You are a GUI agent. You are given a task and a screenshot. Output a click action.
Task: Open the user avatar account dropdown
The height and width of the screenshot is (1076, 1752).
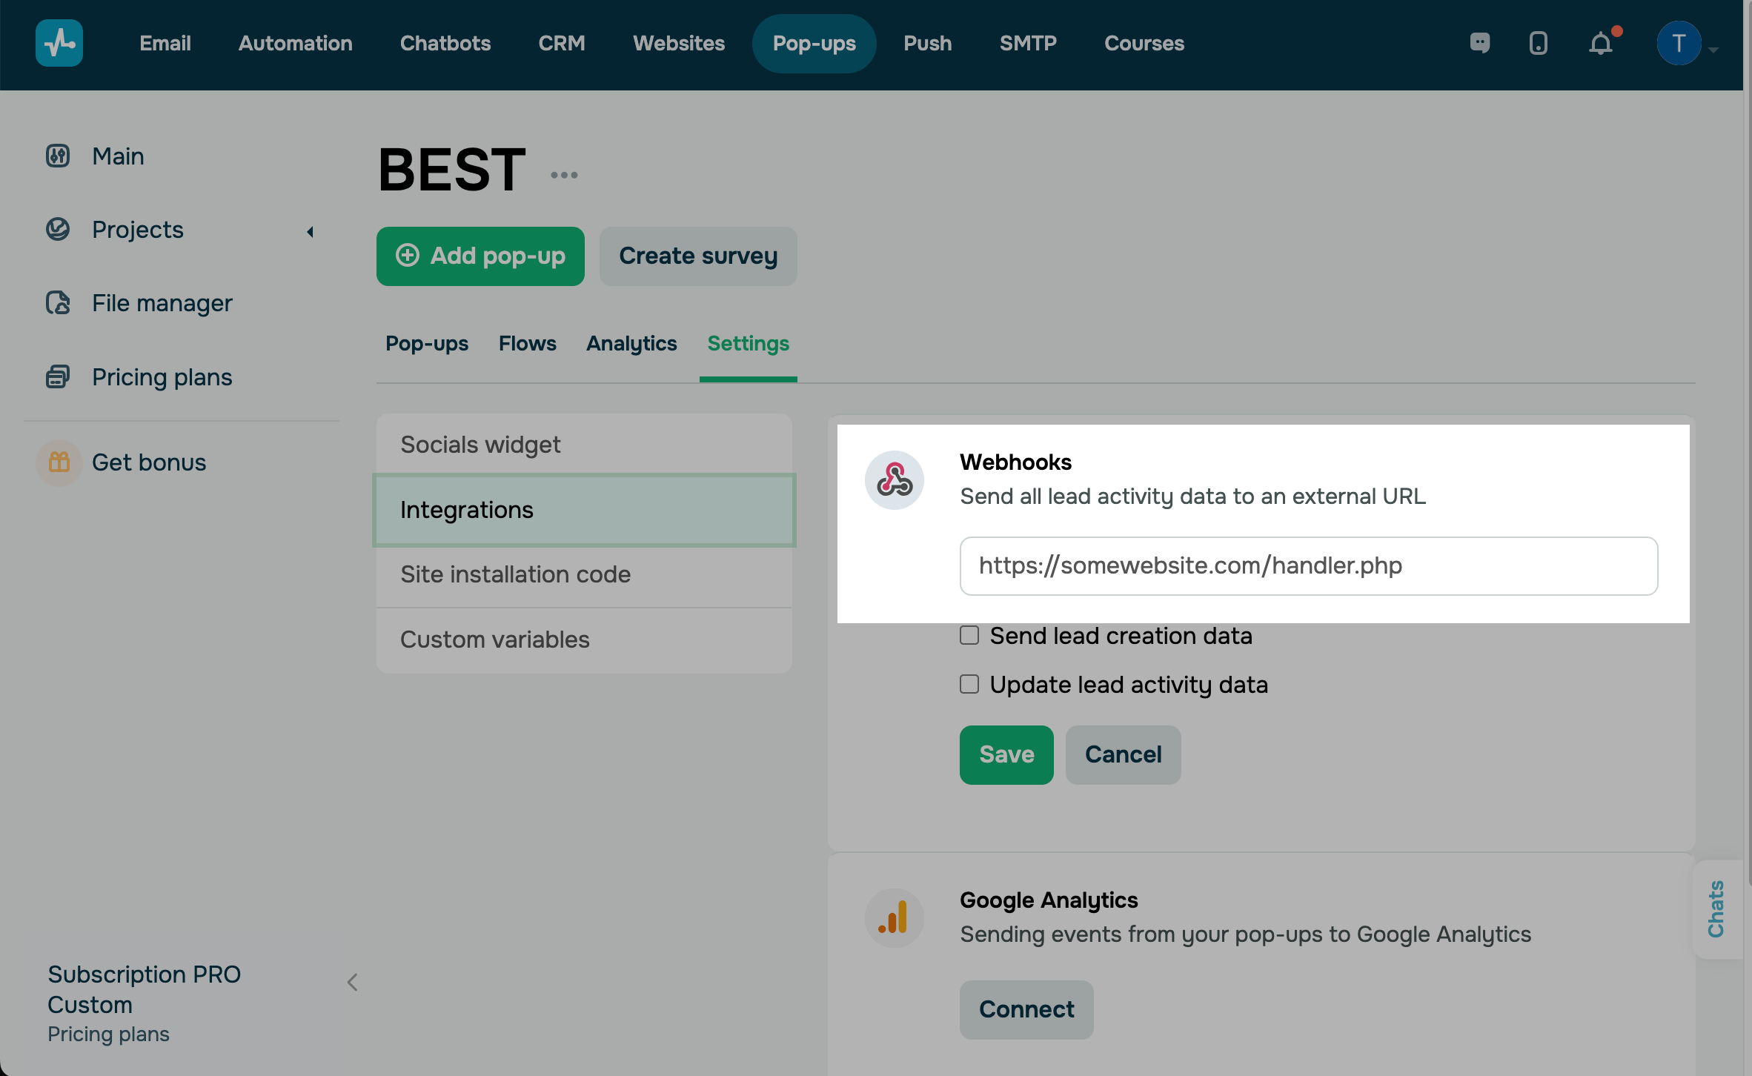click(x=1680, y=44)
